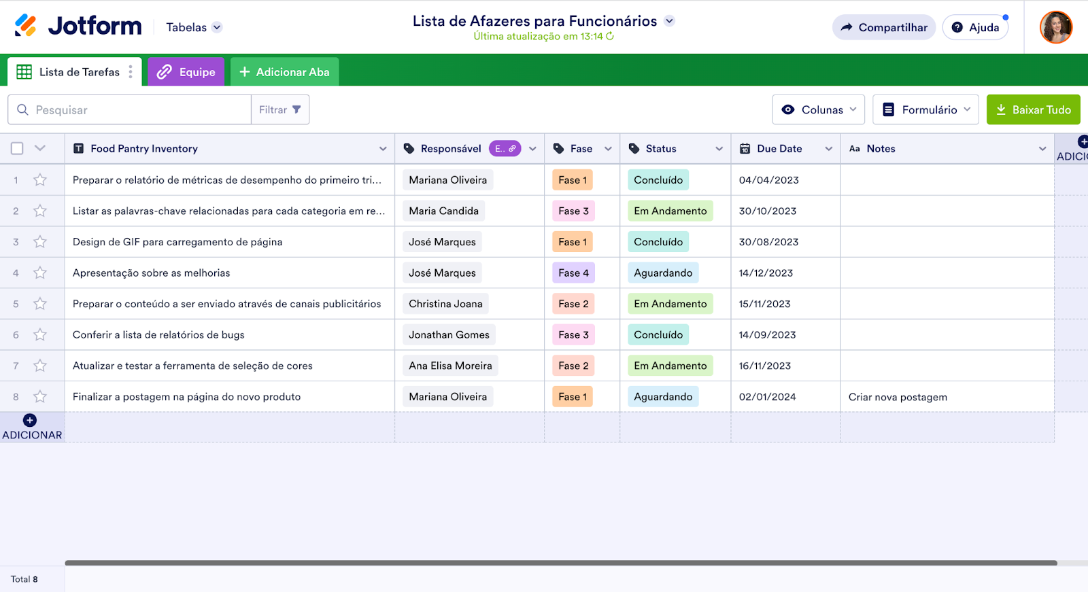Open Food Pantry Inventory column menu
Image resolution: width=1088 pixels, height=592 pixels.
coord(383,149)
